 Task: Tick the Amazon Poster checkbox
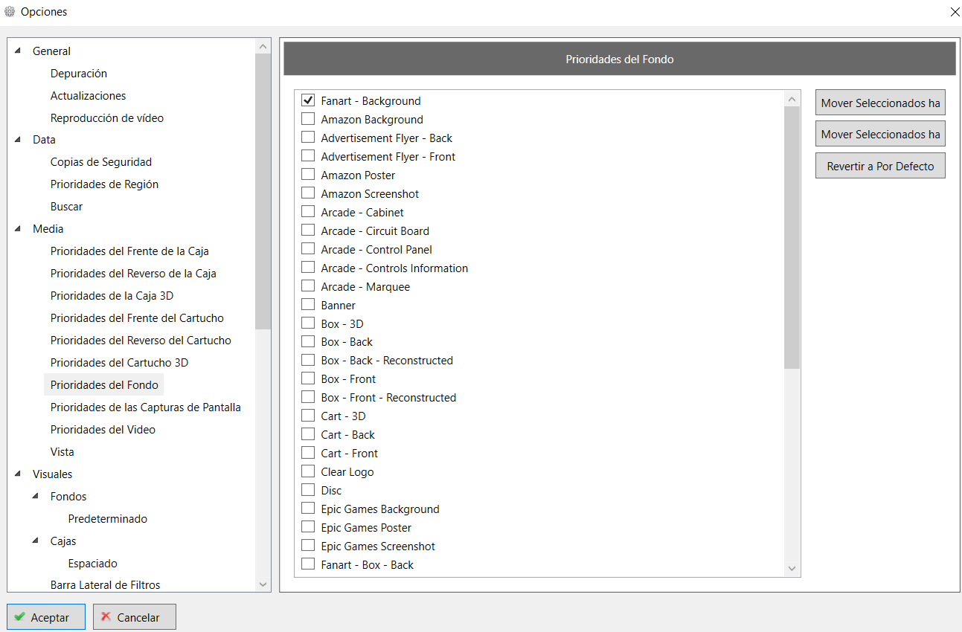pos(308,175)
